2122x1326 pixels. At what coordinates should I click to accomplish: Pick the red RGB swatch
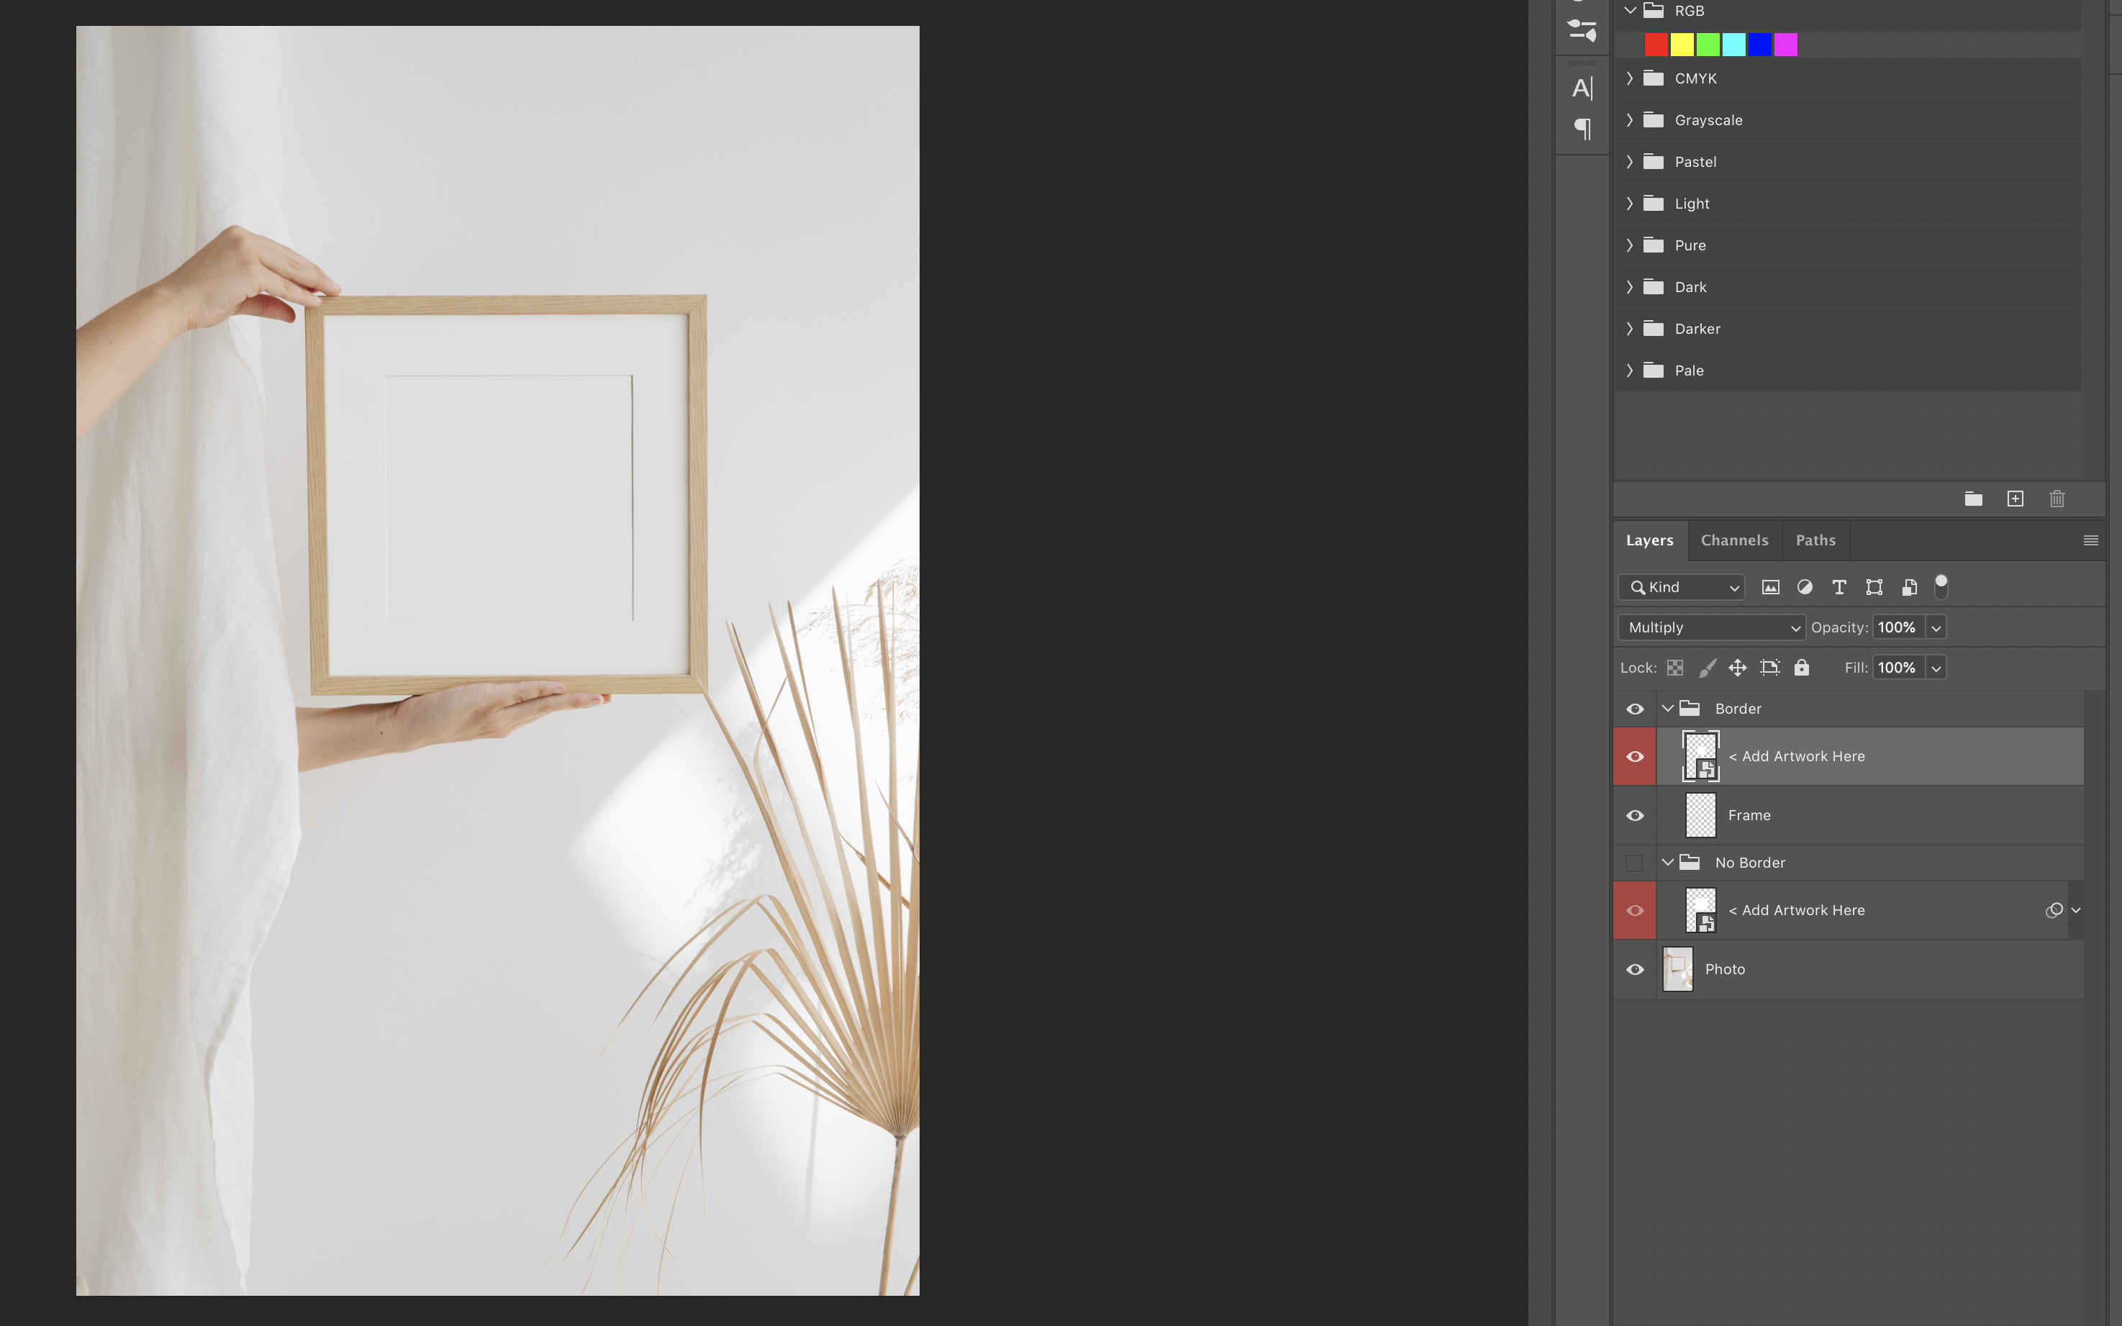coord(1656,45)
